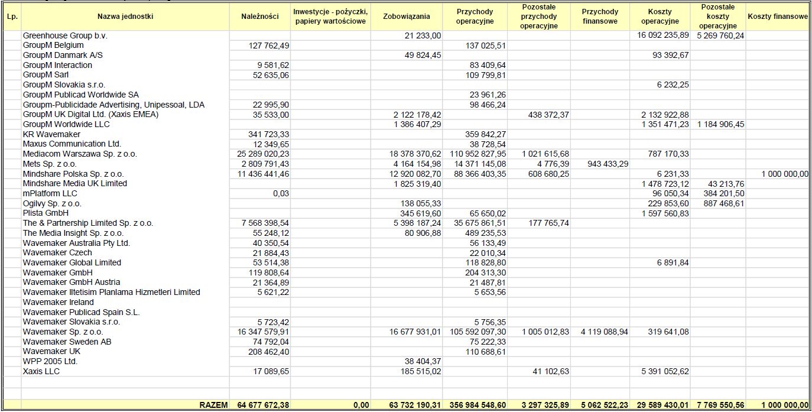The height and width of the screenshot is (412, 812).
Task: Click 'Wavemaker Australia Pty Ltd.' cell
Action: (x=76, y=243)
